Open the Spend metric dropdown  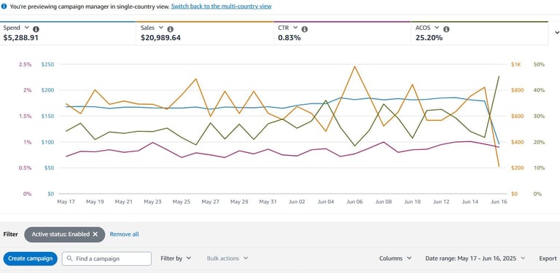[x=26, y=28]
